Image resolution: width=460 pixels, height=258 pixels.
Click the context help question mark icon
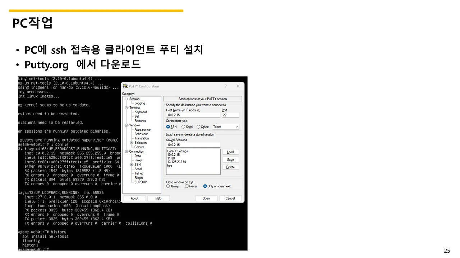226,86
